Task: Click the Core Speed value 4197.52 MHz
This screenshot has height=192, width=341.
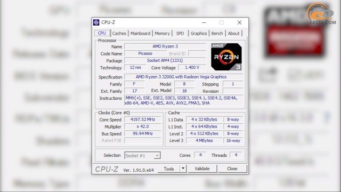Action: (x=143, y=119)
